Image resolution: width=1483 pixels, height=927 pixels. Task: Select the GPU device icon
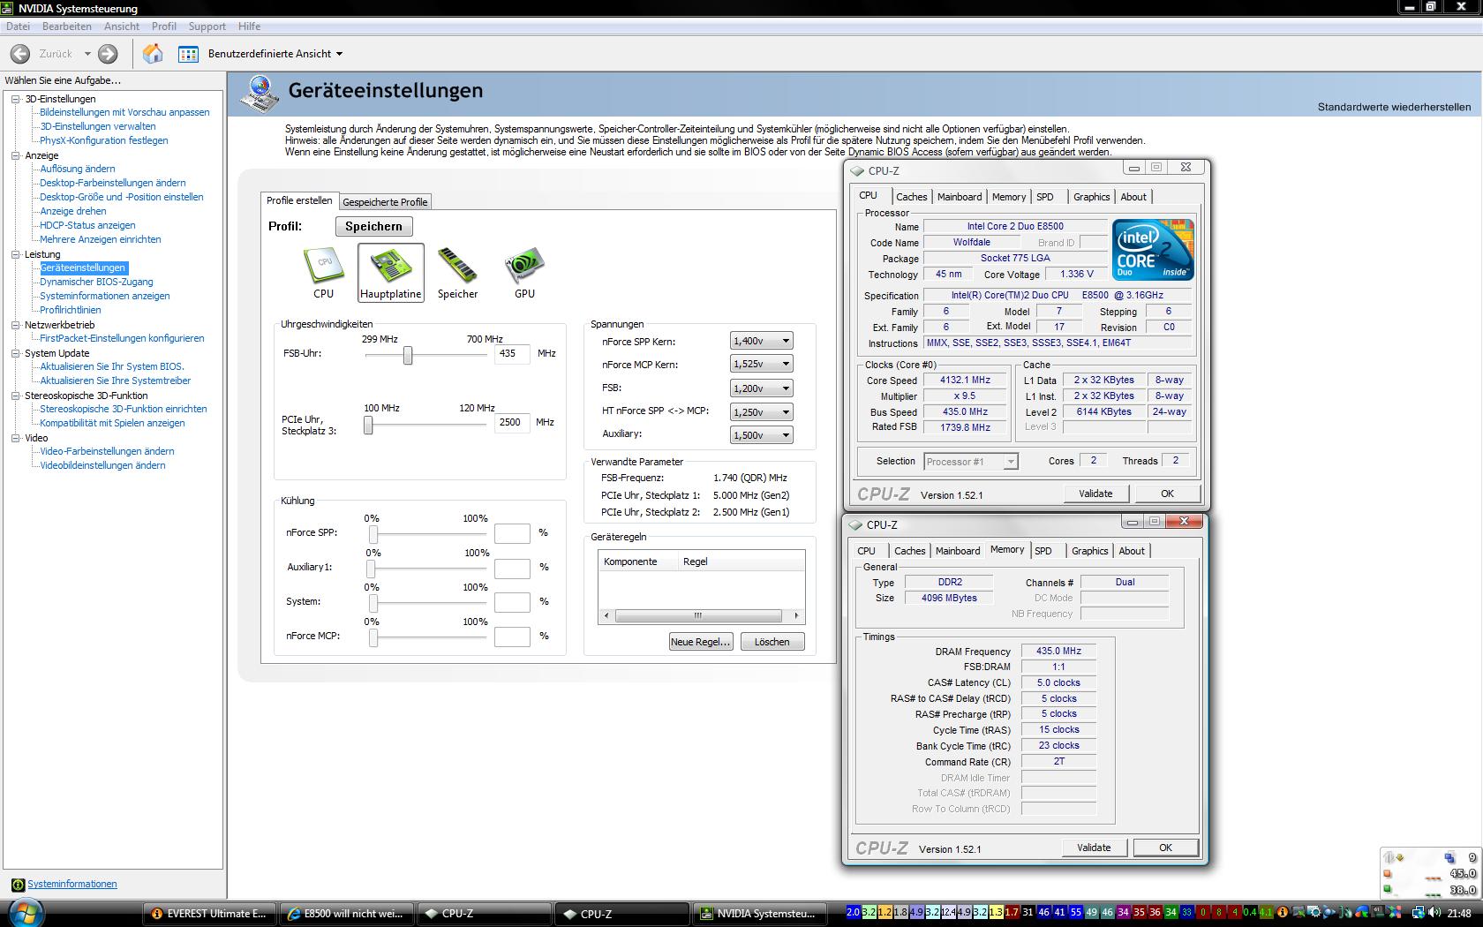tap(524, 273)
